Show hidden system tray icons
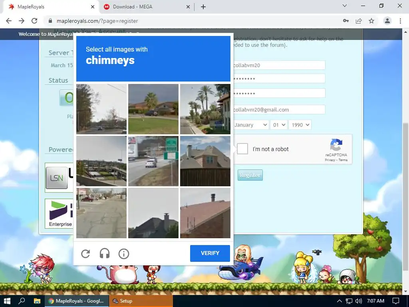 (x=340, y=301)
